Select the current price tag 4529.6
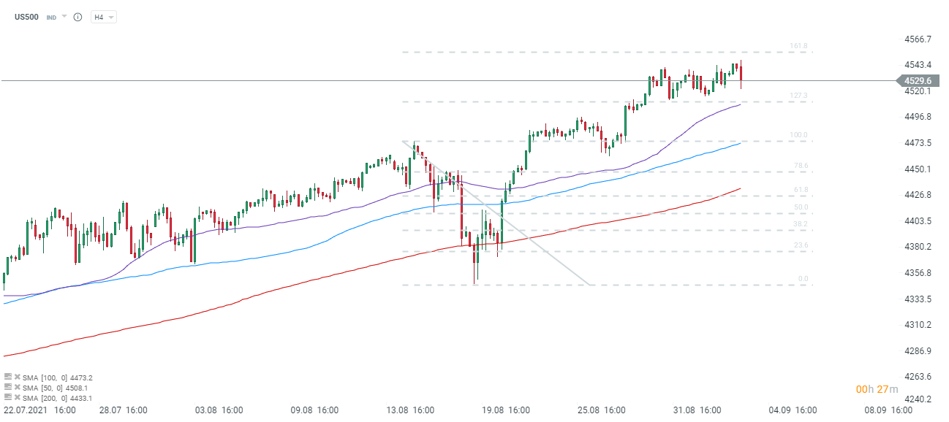The height and width of the screenshot is (422, 949). 918,80
